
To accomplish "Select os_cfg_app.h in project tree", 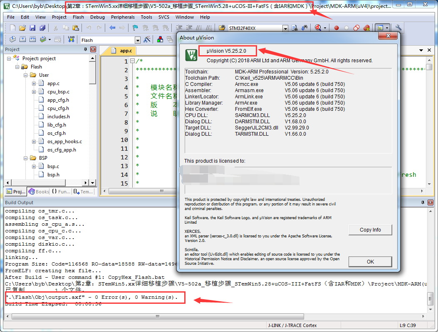I will (x=62, y=150).
